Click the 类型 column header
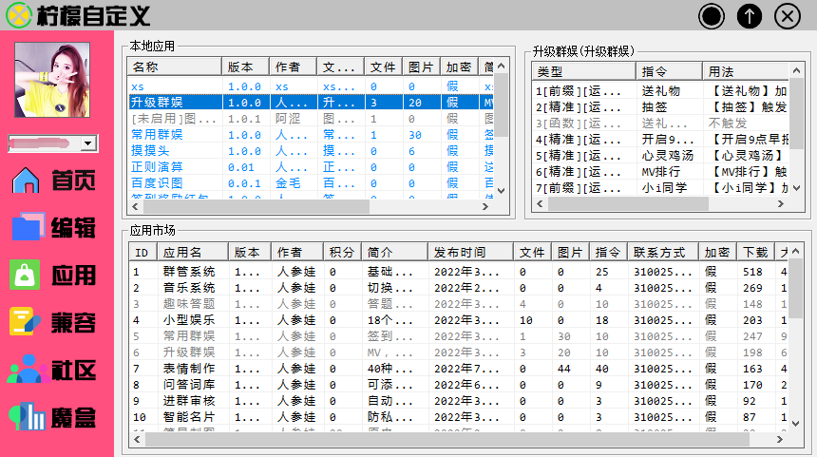Image resolution: width=817 pixels, height=457 pixels. point(583,71)
